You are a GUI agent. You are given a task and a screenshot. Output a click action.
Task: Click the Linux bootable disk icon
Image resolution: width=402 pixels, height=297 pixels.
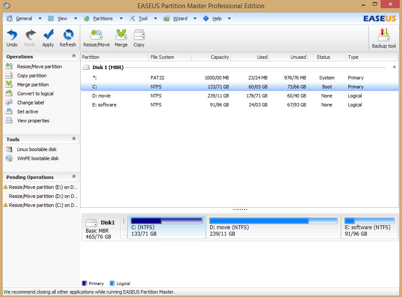(9, 149)
